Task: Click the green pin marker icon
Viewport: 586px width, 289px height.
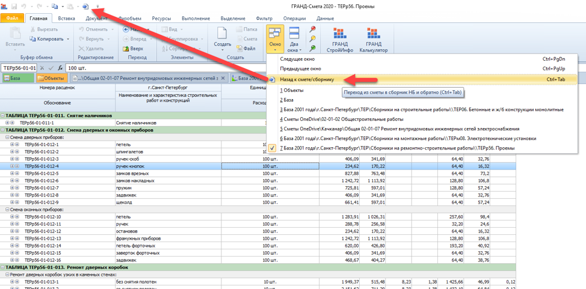Action: click(x=313, y=49)
